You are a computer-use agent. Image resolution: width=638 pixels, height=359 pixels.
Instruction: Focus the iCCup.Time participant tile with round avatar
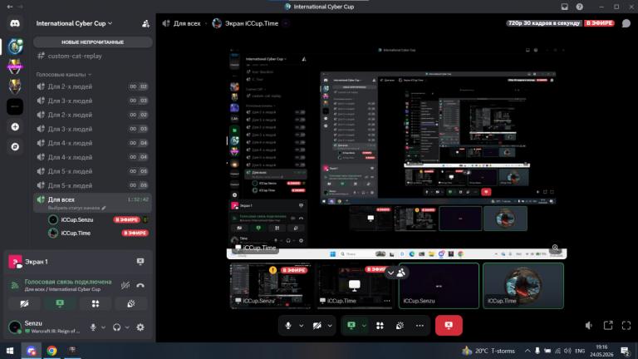(523, 286)
